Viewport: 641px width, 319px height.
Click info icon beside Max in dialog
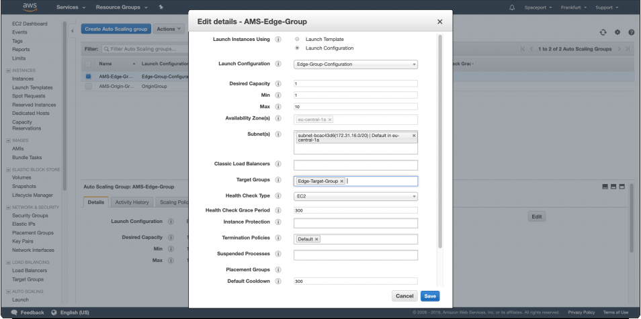[278, 107]
